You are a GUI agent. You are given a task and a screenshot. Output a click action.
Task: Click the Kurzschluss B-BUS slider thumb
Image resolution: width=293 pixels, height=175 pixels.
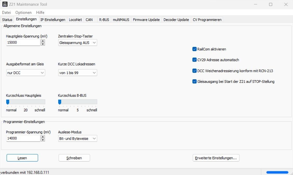pos(60,102)
